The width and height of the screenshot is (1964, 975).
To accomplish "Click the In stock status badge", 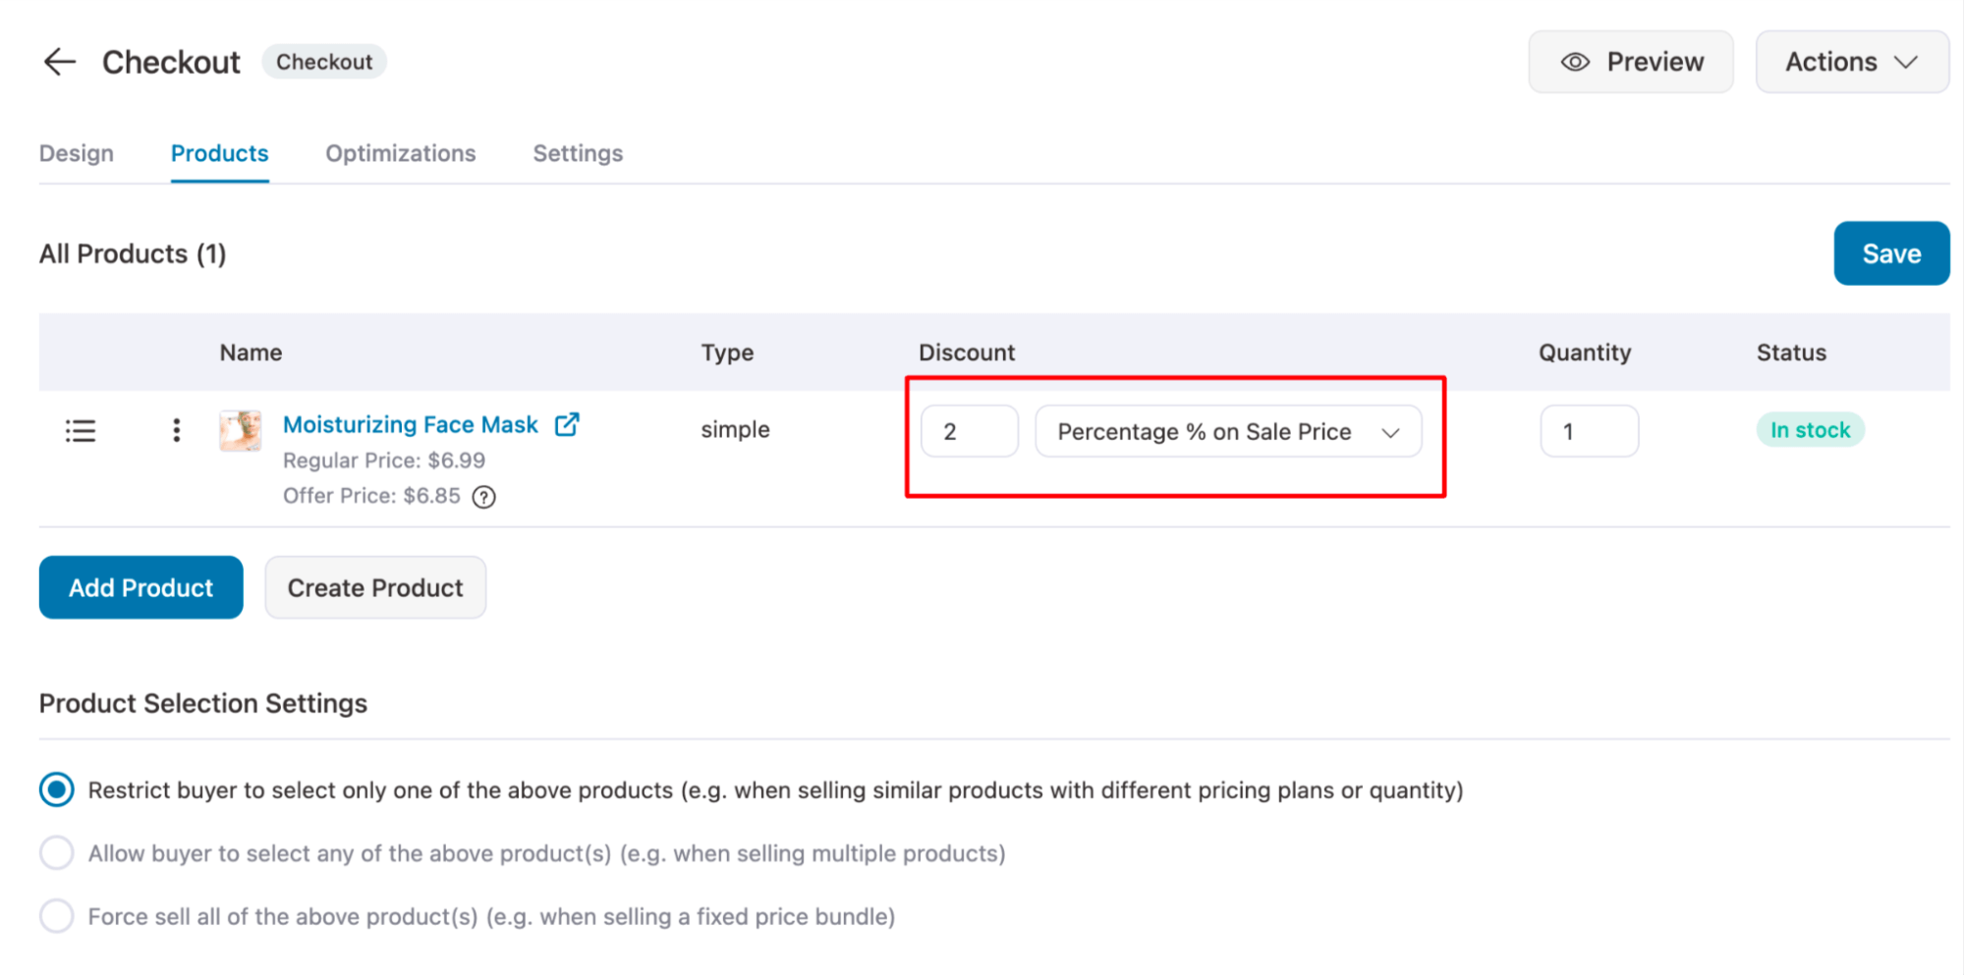I will pyautogui.click(x=1810, y=429).
